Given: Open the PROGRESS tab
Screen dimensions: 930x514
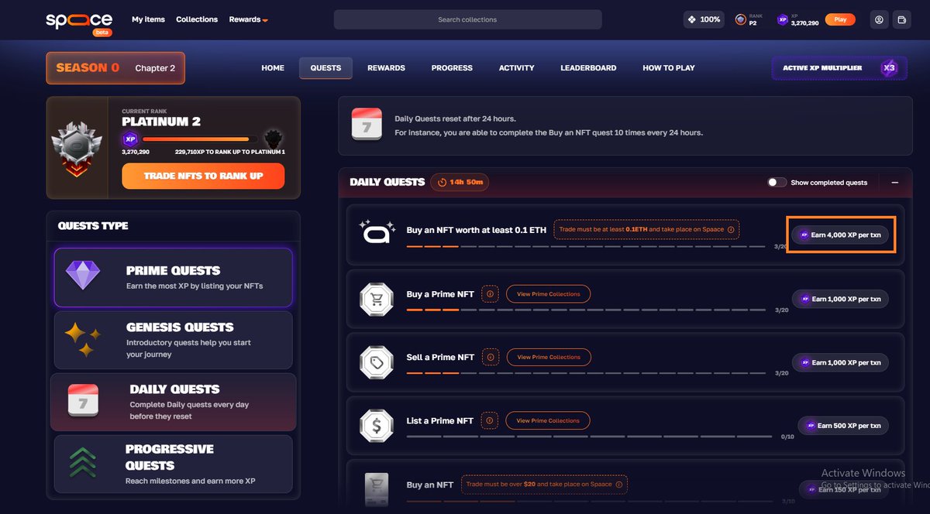Looking at the screenshot, I should tap(452, 68).
